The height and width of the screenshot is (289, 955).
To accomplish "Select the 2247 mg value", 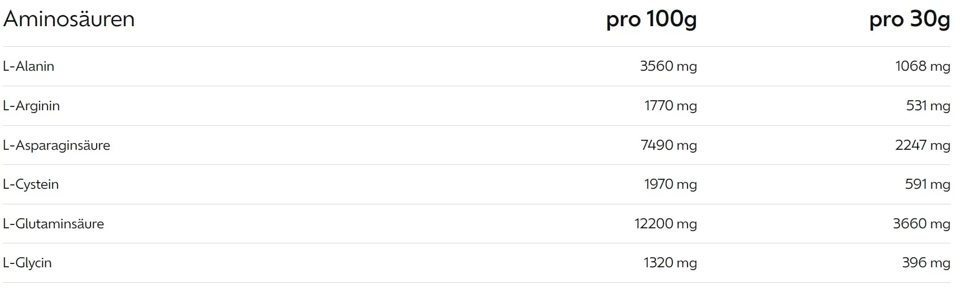I will click(x=923, y=145).
